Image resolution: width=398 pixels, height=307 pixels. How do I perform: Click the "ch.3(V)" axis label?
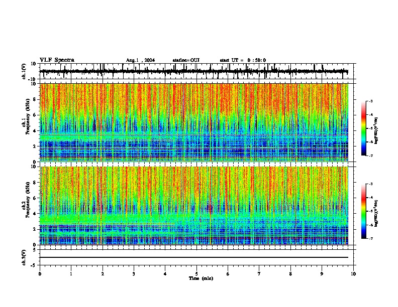24,258
